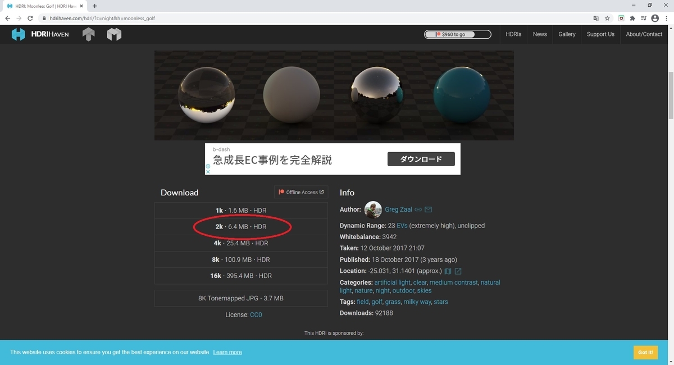Download the 8K Tonemapped JPG
Viewport: 674px width, 365px height.
(x=241, y=298)
